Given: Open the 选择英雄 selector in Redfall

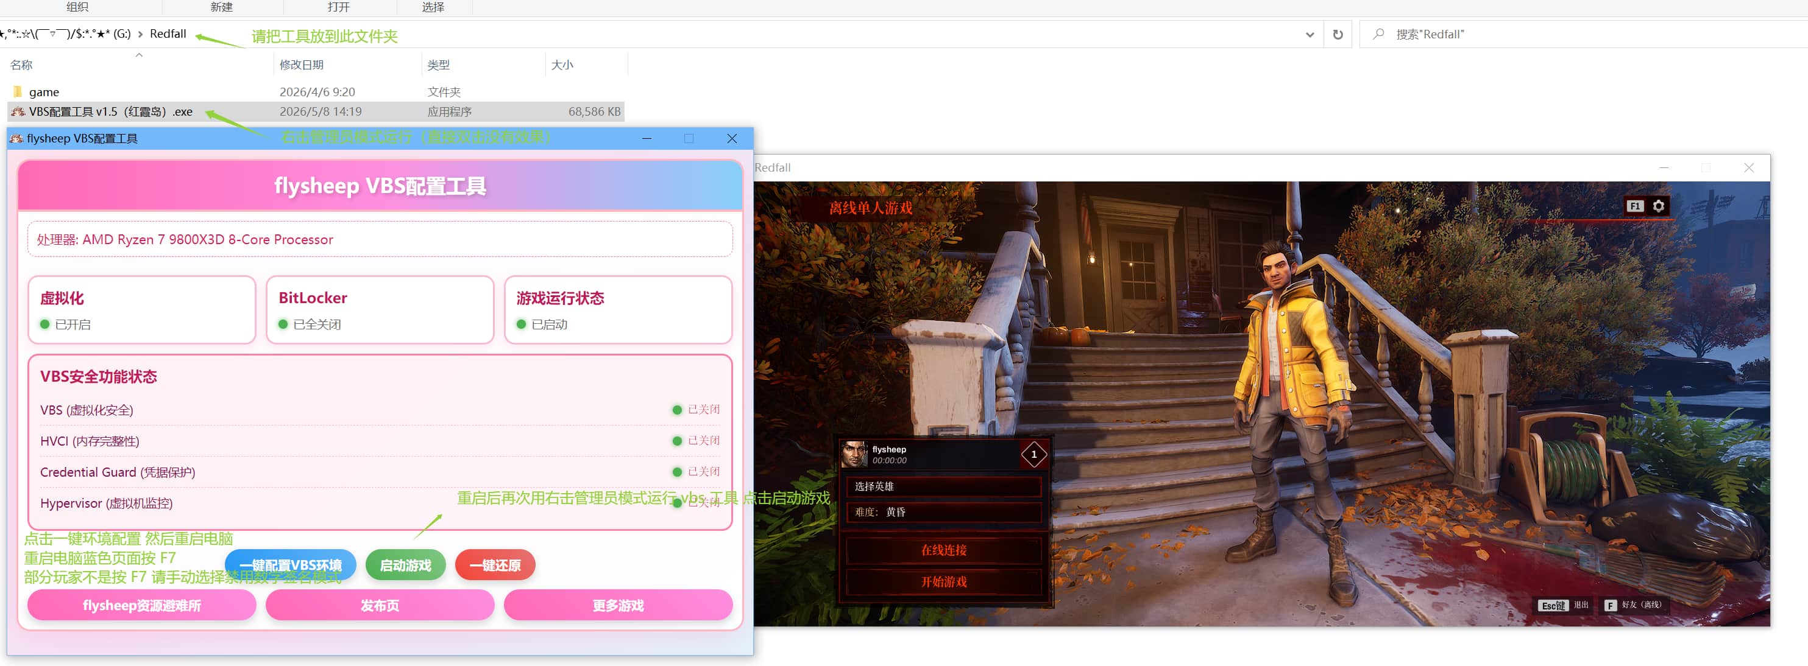Looking at the screenshot, I should 944,486.
